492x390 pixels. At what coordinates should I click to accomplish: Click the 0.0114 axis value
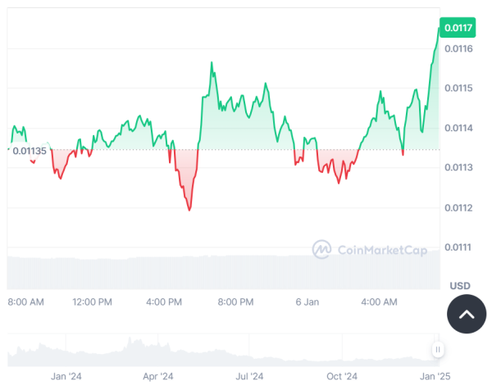click(458, 128)
